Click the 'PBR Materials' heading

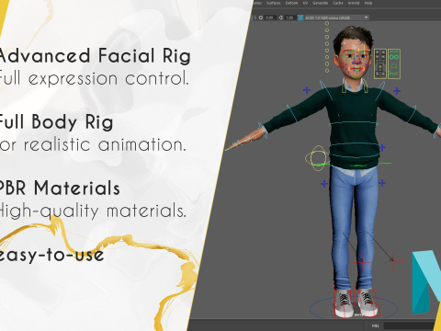click(59, 188)
